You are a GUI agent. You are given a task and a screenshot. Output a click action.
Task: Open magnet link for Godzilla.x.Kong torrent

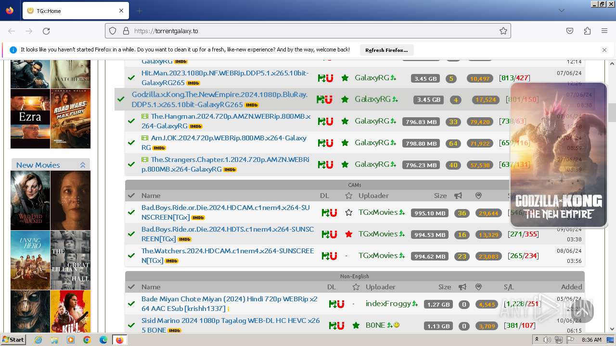[x=328, y=99]
